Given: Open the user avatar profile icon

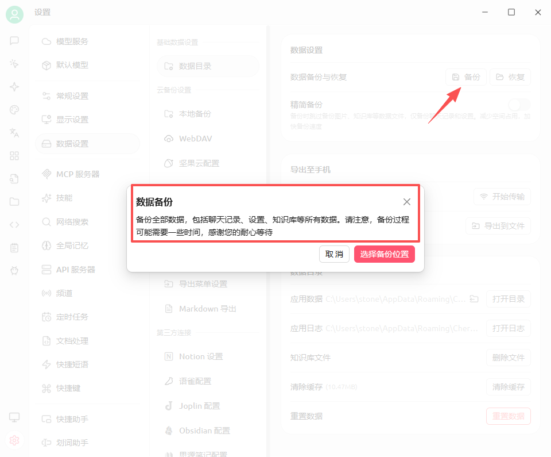Looking at the screenshot, I should [14, 14].
